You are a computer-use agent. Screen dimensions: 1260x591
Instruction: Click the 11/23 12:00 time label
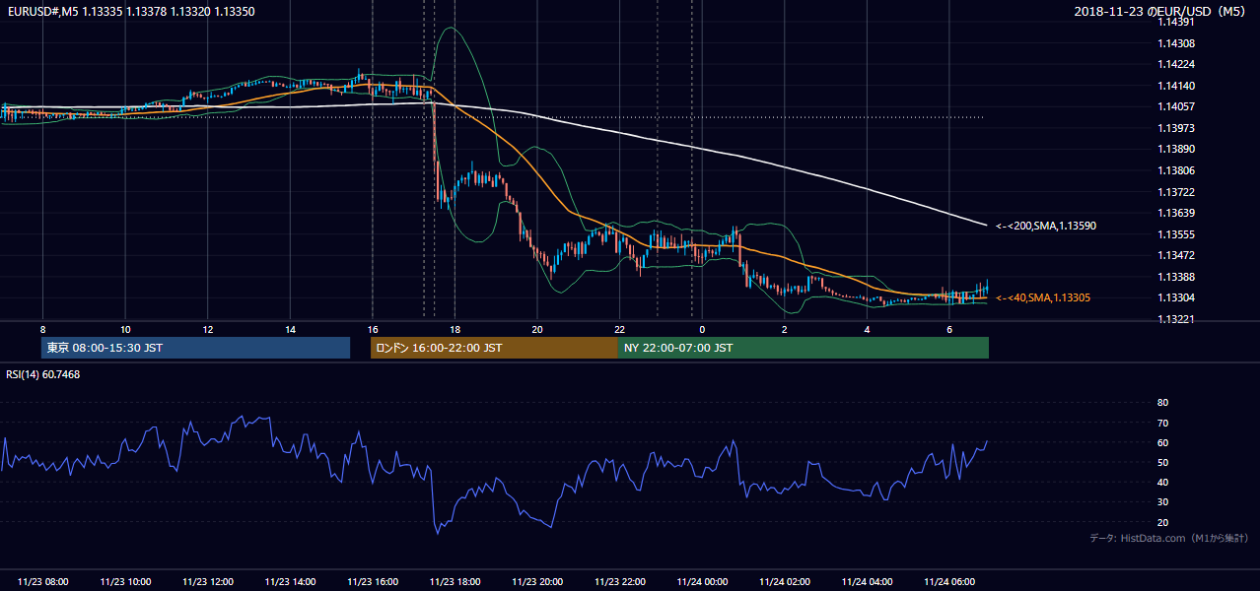coord(208,581)
